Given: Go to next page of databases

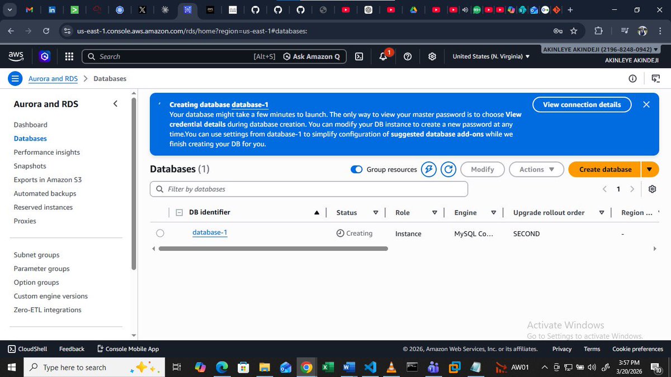Looking at the screenshot, I should 632,189.
